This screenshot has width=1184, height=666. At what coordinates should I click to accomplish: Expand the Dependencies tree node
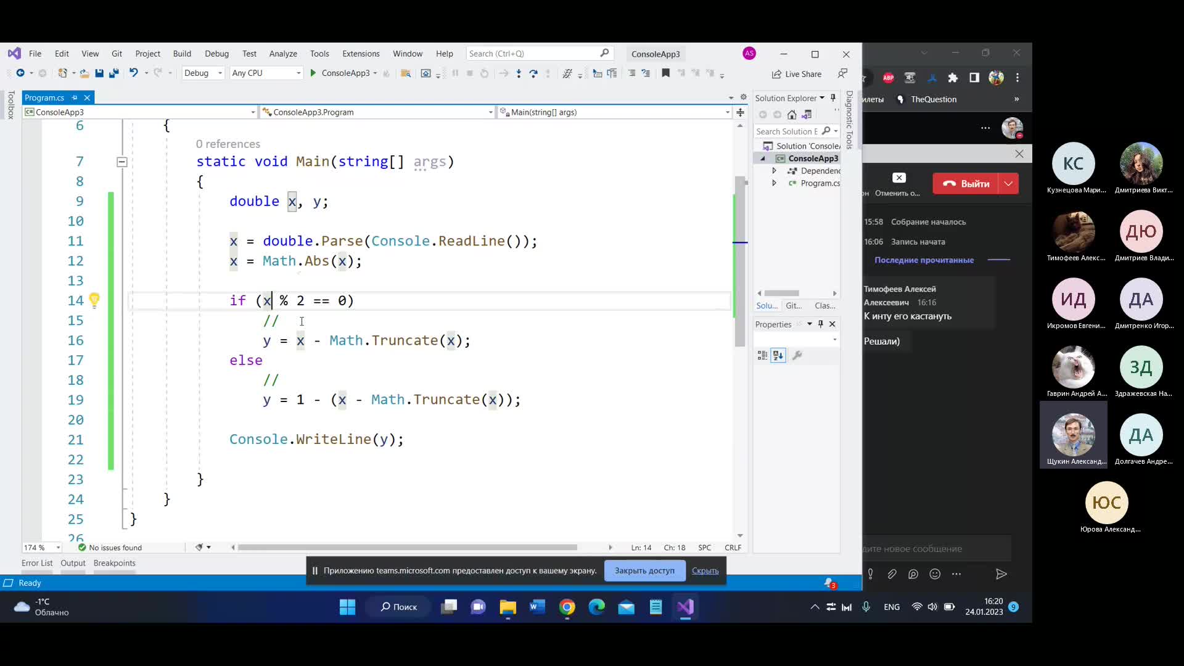[x=774, y=171]
